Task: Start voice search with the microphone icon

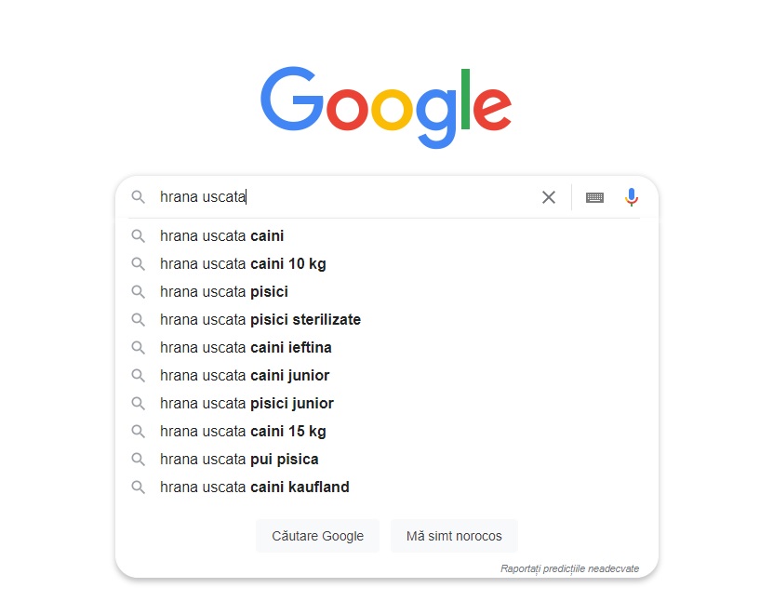Action: (632, 197)
